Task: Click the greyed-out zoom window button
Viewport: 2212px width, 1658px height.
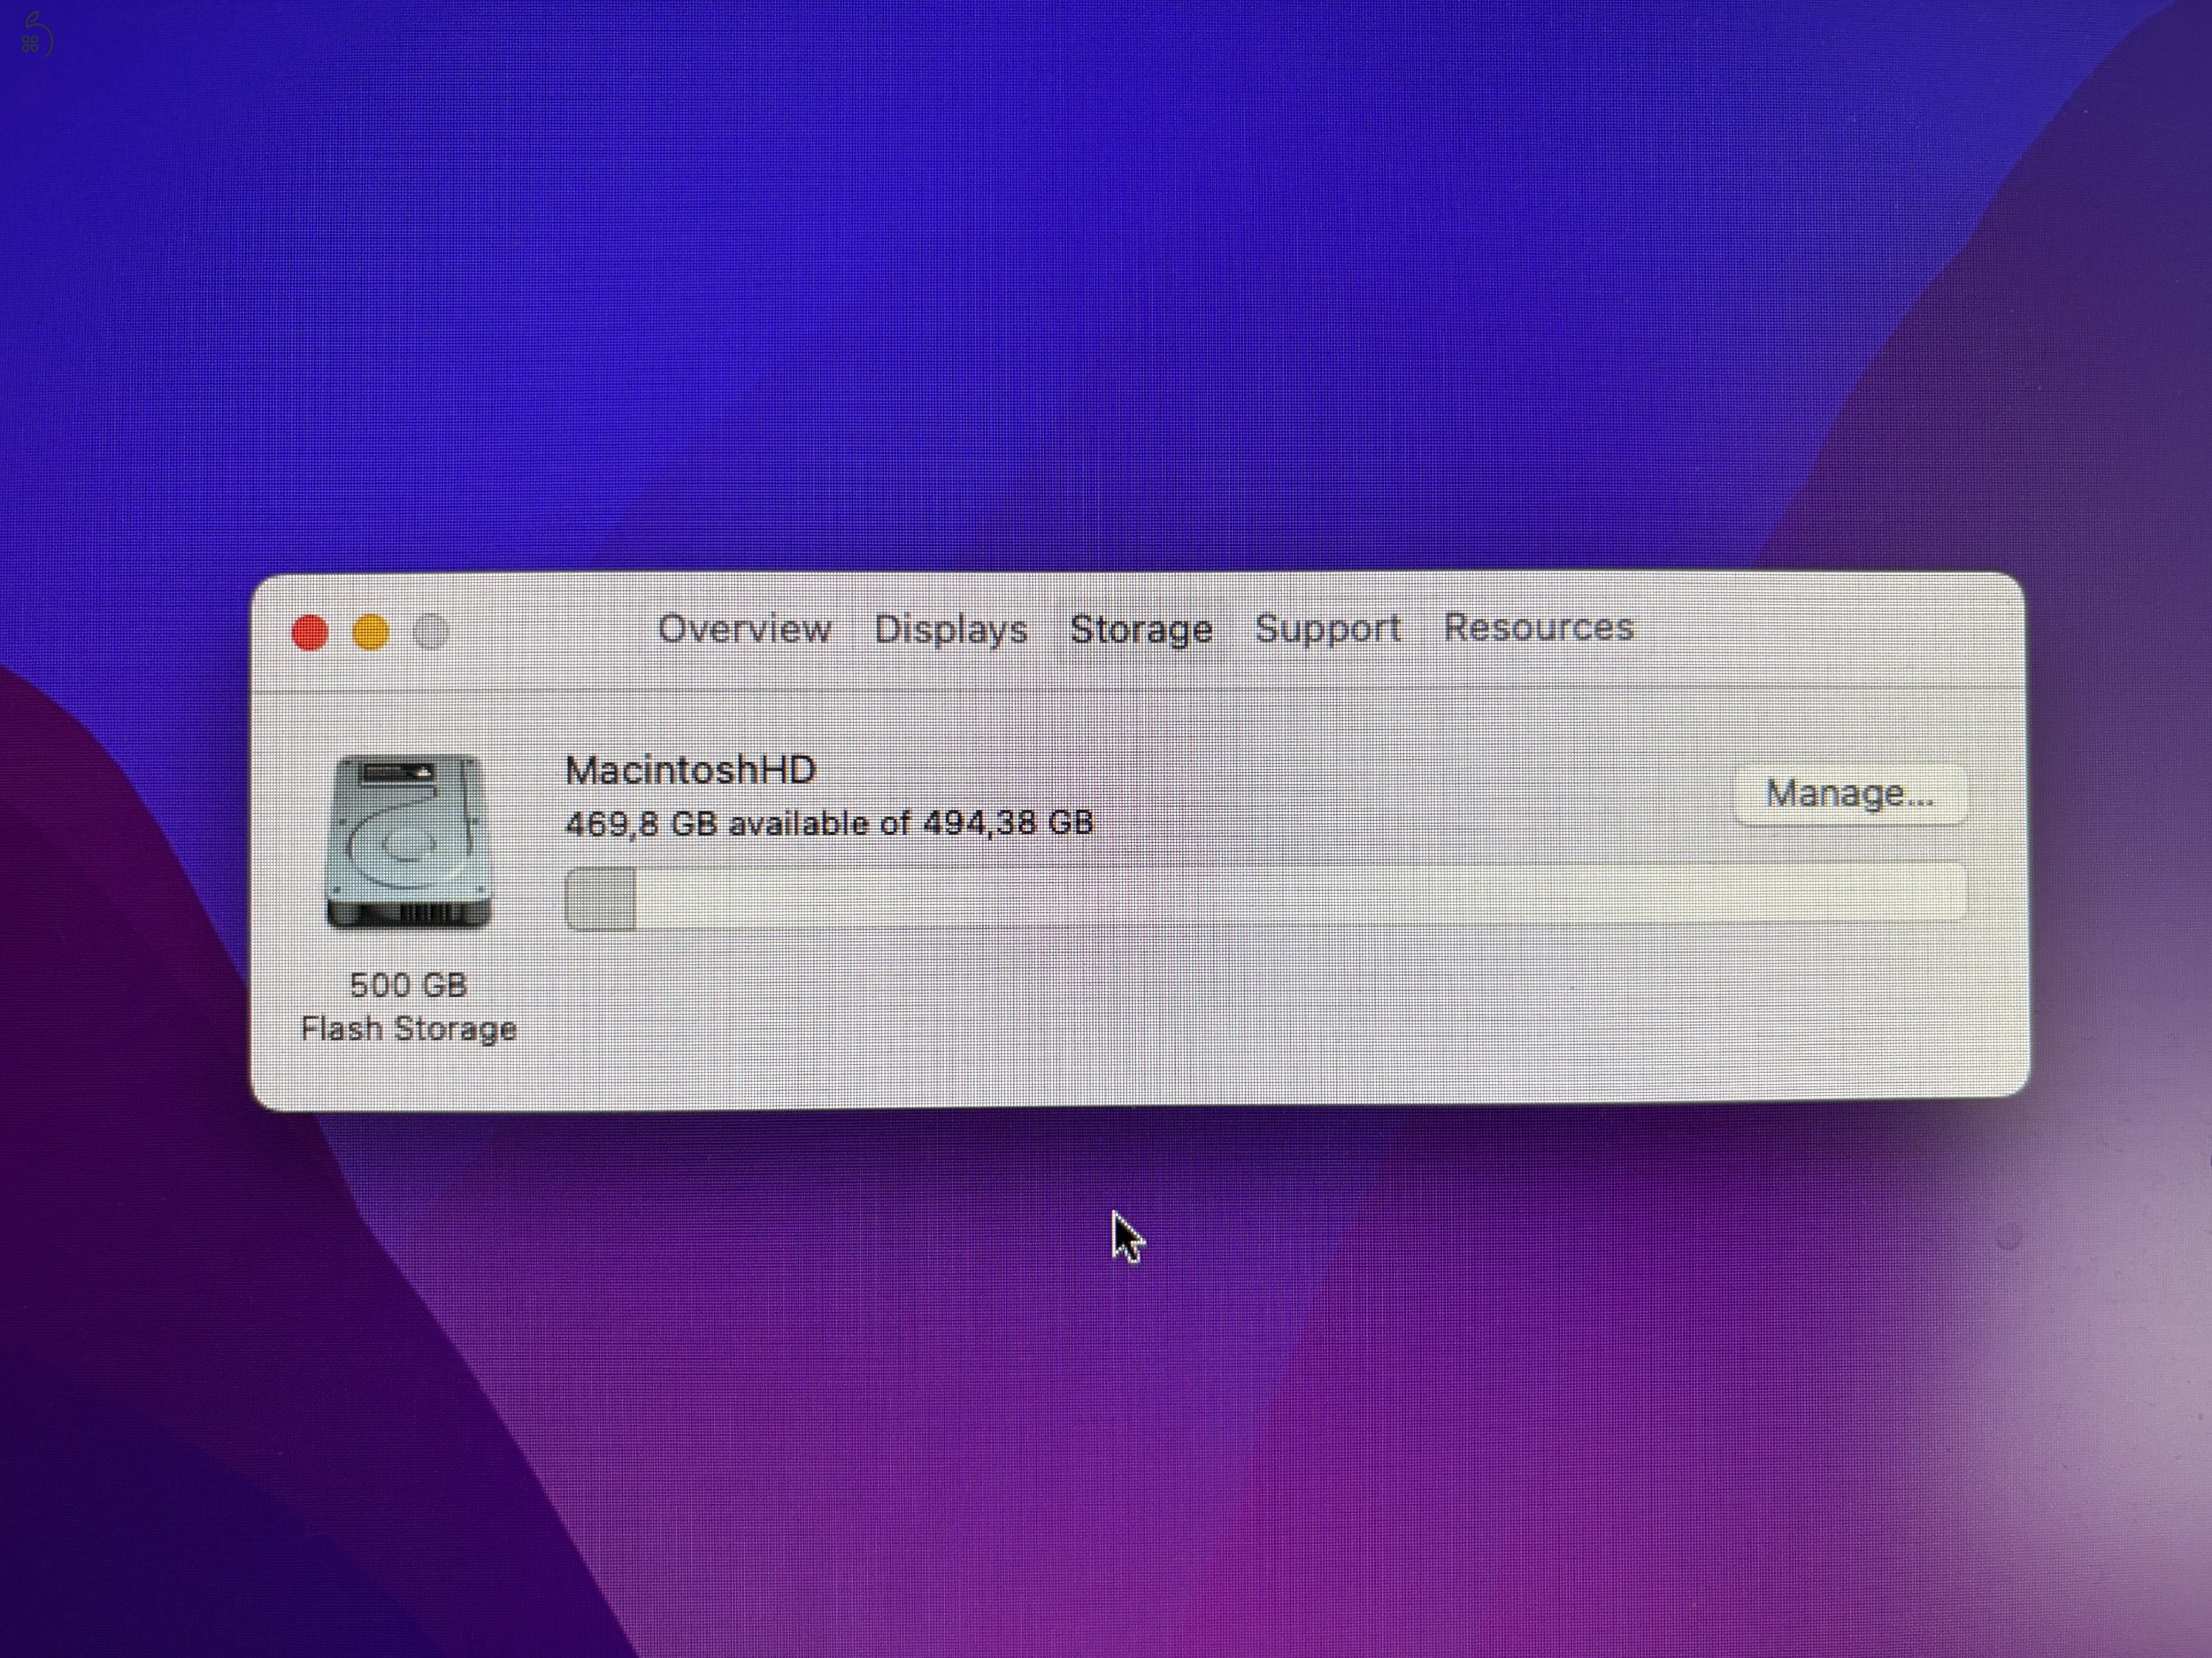Action: point(431,632)
